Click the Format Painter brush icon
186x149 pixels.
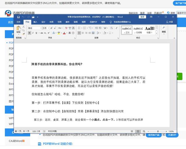pos(24,34)
